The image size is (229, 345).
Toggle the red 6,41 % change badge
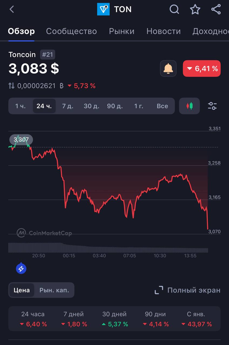click(x=202, y=68)
